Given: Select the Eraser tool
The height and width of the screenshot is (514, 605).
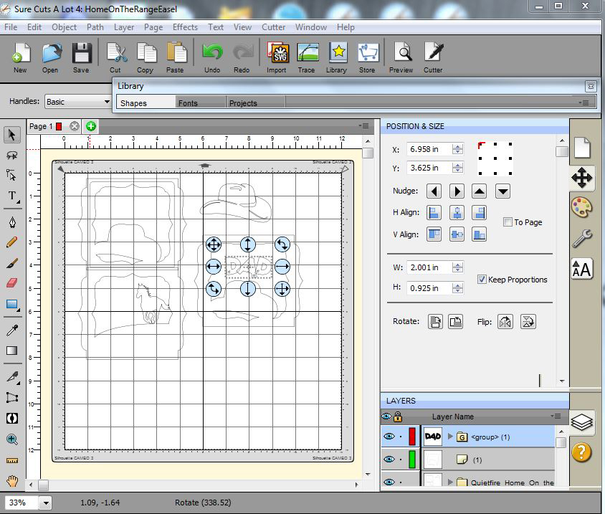Looking at the screenshot, I should 12,283.
